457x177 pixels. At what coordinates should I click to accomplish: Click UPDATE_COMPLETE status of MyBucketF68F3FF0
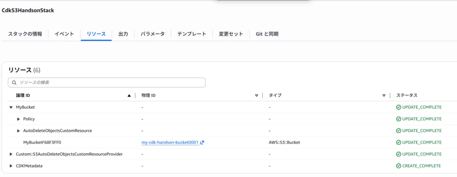pyautogui.click(x=422, y=142)
